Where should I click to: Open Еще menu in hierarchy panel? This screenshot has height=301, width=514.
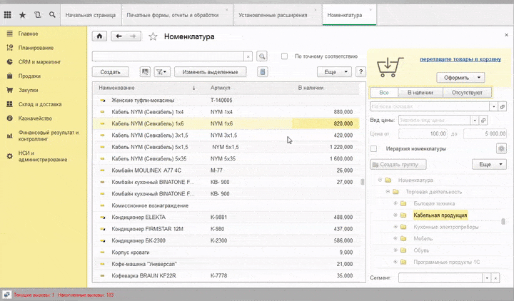(489, 164)
